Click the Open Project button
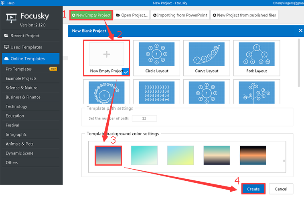 132,15
